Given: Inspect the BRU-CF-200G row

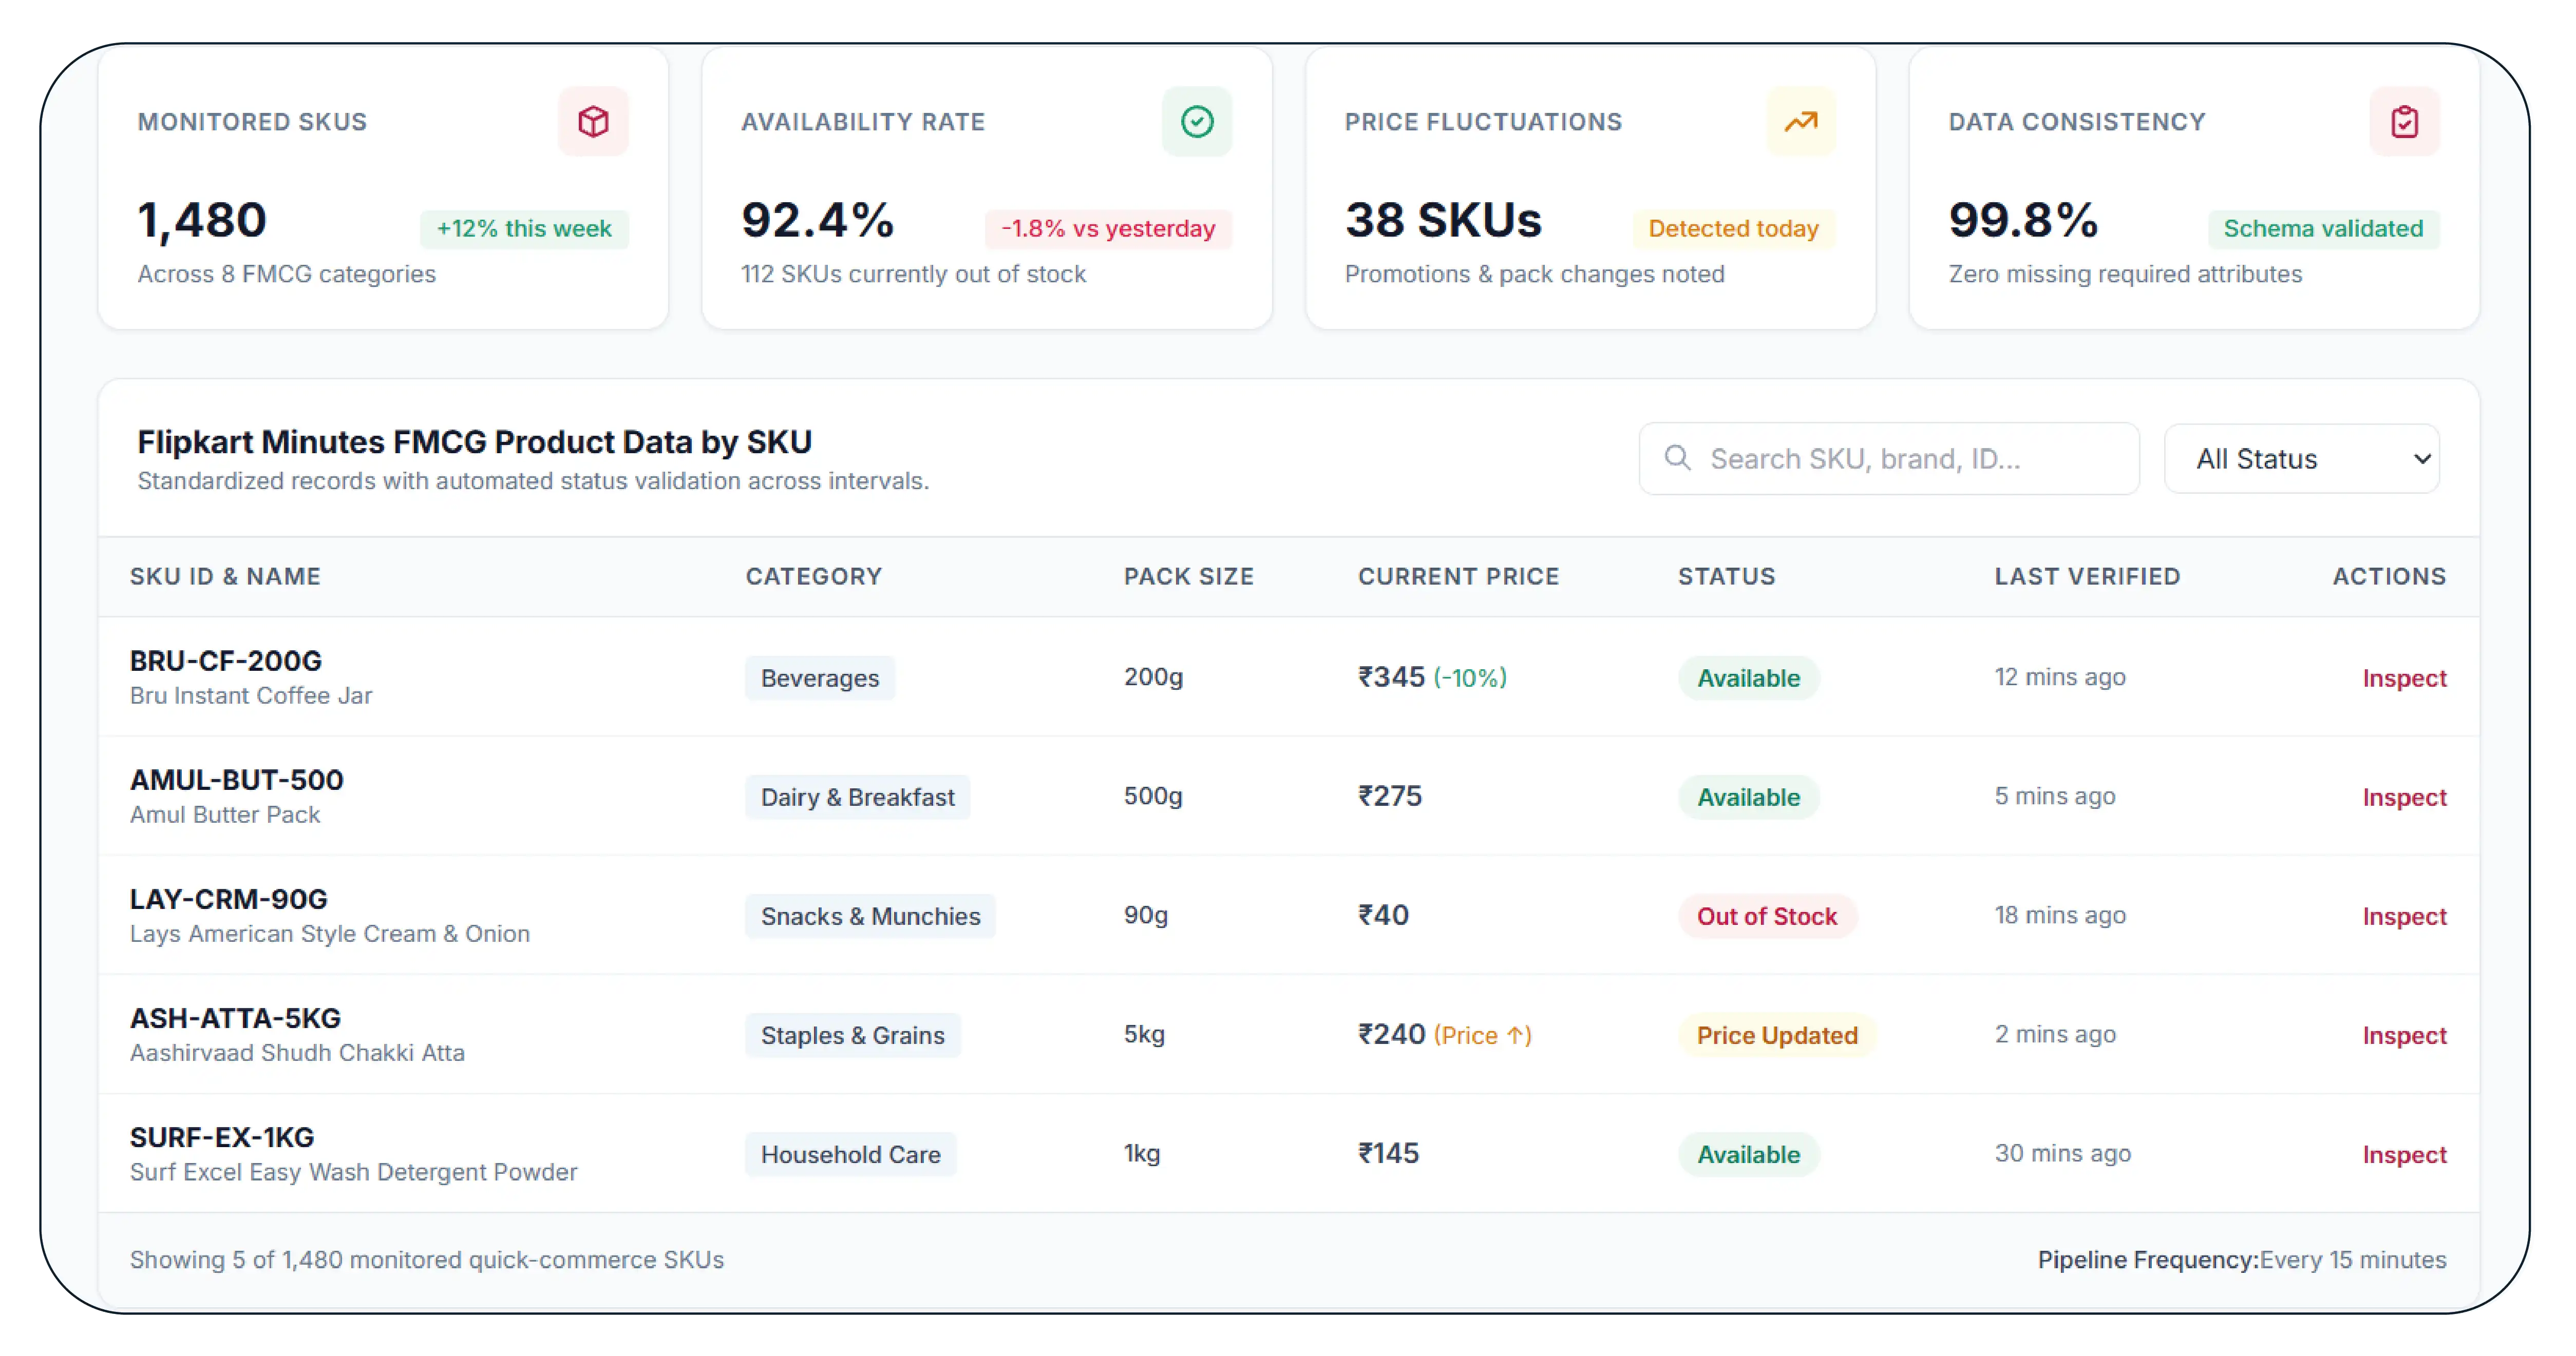Looking at the screenshot, I should pyautogui.click(x=2404, y=677).
